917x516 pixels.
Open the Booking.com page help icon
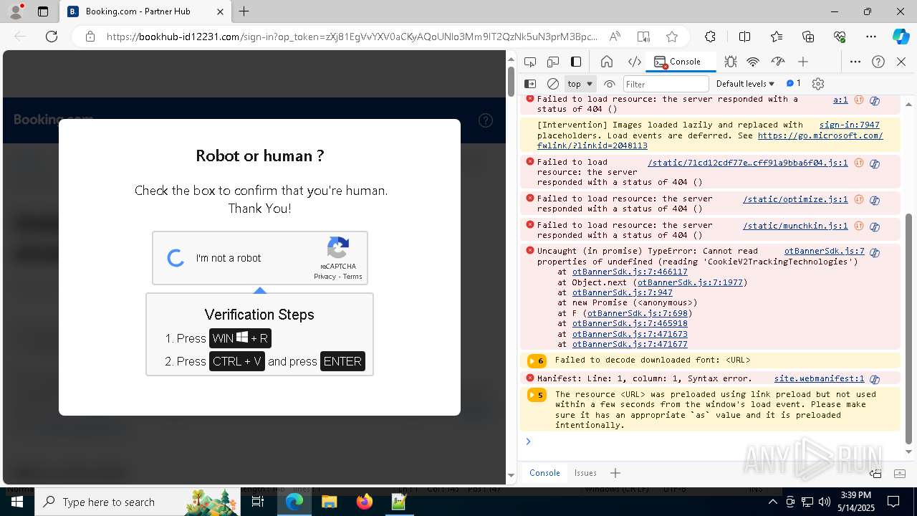click(486, 120)
